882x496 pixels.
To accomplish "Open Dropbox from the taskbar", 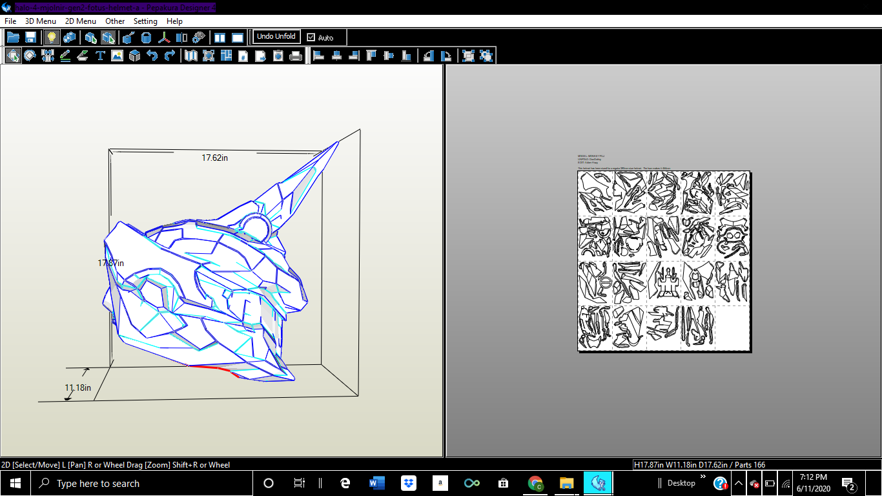I will pos(408,483).
